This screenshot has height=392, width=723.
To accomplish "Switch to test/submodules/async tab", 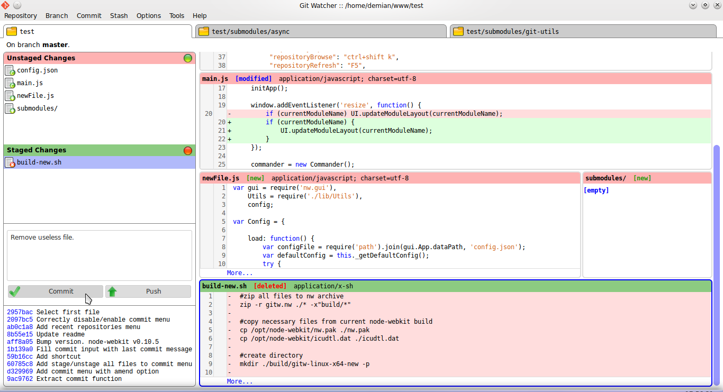I will coord(250,32).
